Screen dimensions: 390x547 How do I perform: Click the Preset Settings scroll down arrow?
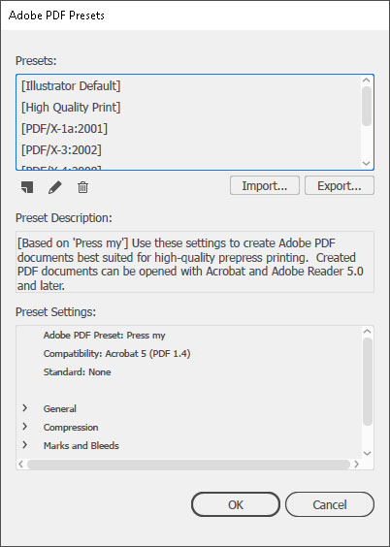point(367,453)
